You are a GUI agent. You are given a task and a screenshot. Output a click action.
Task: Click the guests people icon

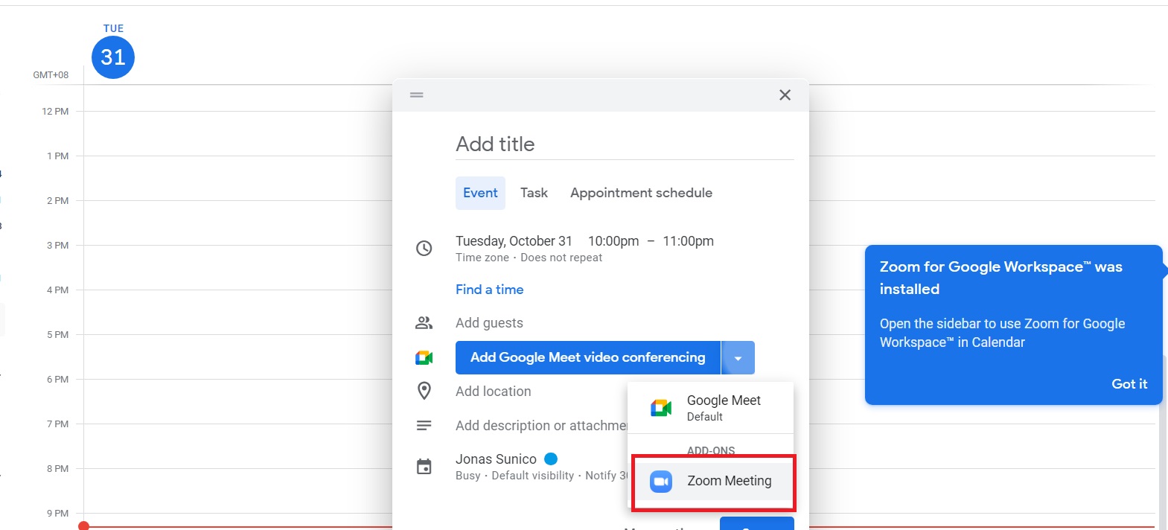[x=424, y=323]
